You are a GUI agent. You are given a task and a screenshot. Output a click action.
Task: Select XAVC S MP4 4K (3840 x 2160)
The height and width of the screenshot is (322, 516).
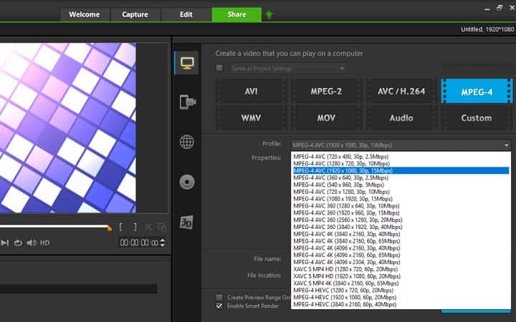coord(401,283)
